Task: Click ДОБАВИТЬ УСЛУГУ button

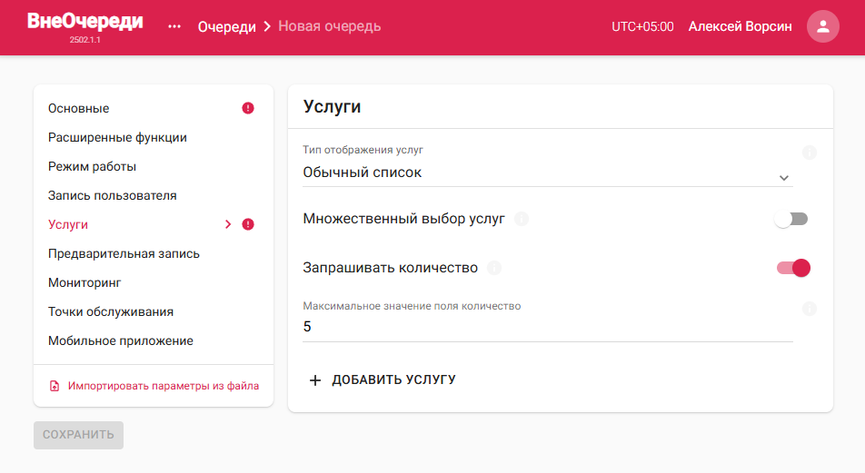Action: point(383,379)
